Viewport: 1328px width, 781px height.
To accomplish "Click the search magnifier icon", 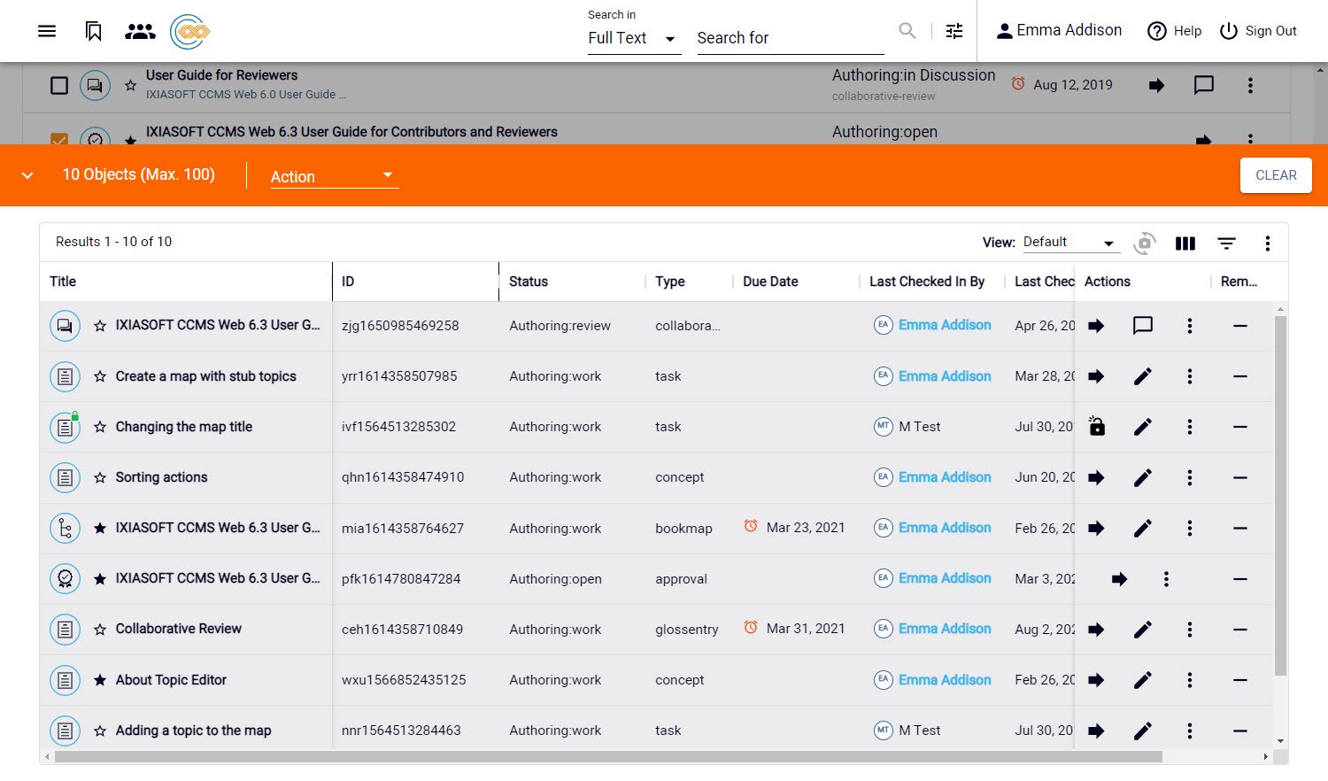I will 907,31.
